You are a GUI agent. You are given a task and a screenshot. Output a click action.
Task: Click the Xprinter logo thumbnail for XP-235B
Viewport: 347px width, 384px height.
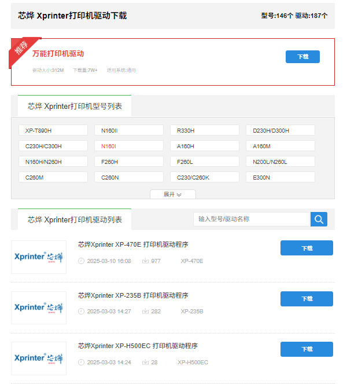click(39, 308)
